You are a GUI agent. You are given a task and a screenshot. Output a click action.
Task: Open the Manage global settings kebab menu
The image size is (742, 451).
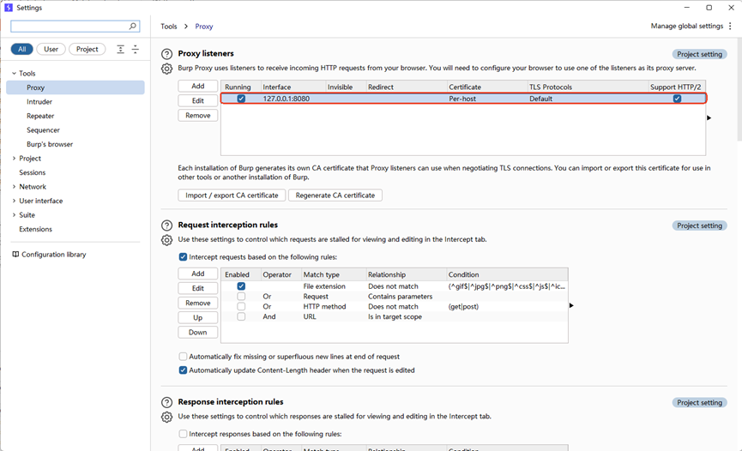coord(730,26)
